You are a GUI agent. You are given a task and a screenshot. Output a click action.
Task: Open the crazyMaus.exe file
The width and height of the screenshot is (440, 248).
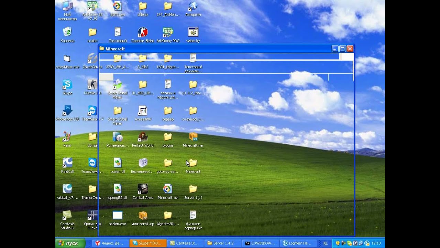(x=67, y=61)
